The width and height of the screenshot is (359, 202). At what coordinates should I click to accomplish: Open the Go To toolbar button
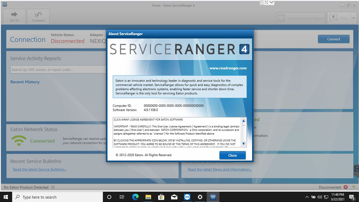[x=14, y=16]
